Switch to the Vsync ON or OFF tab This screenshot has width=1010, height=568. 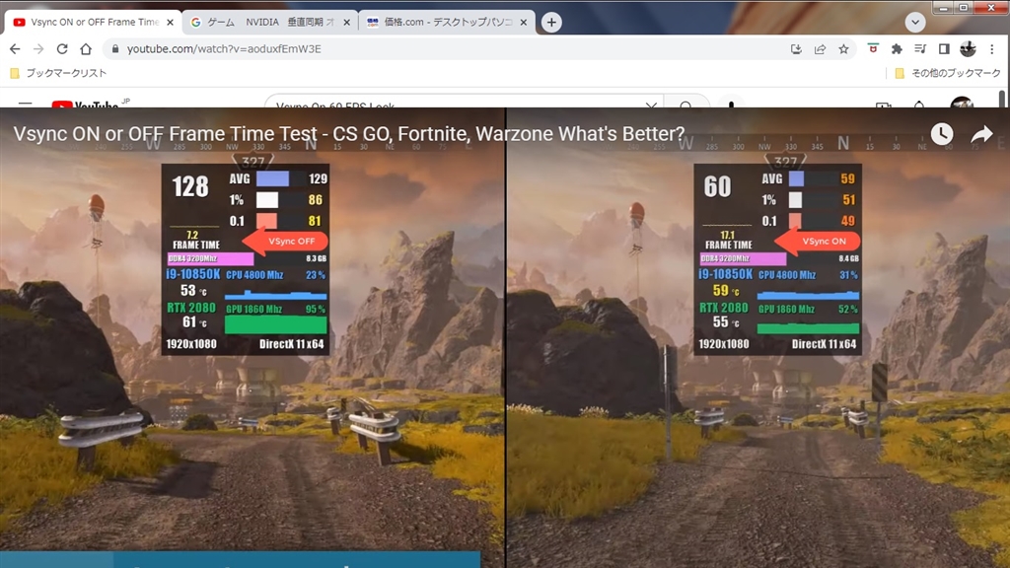tap(94, 22)
